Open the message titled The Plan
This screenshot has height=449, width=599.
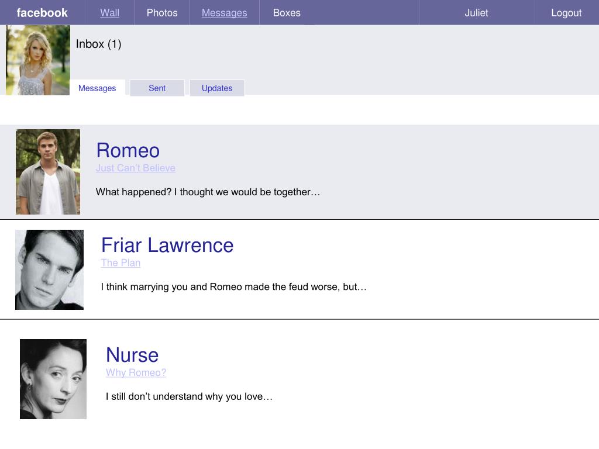click(121, 263)
